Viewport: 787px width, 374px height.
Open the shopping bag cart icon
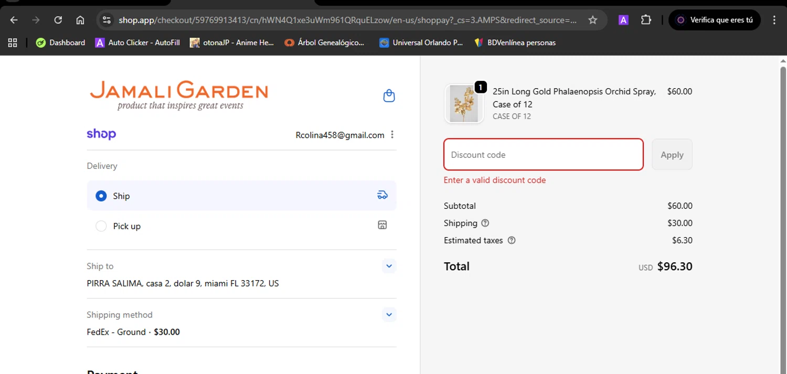(389, 95)
